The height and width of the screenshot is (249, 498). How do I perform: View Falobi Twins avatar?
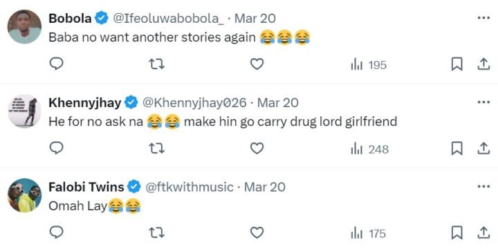coord(24,195)
